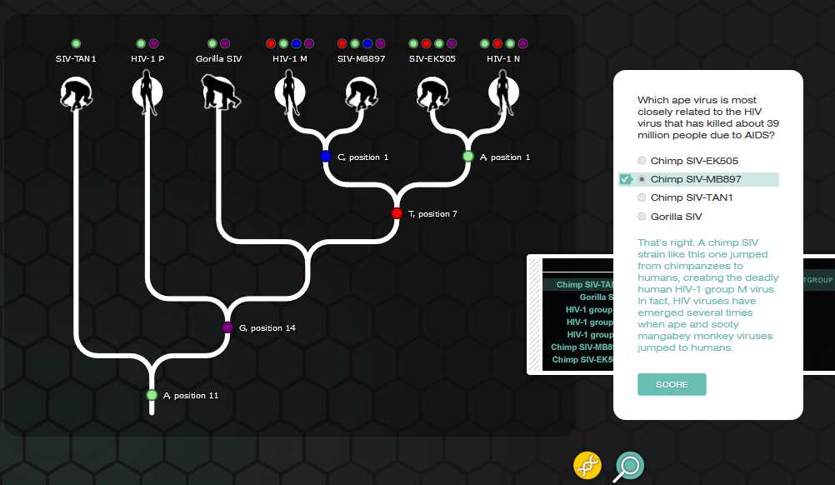Click the yellow DNA tool icon
The image size is (835, 485).
click(587, 465)
